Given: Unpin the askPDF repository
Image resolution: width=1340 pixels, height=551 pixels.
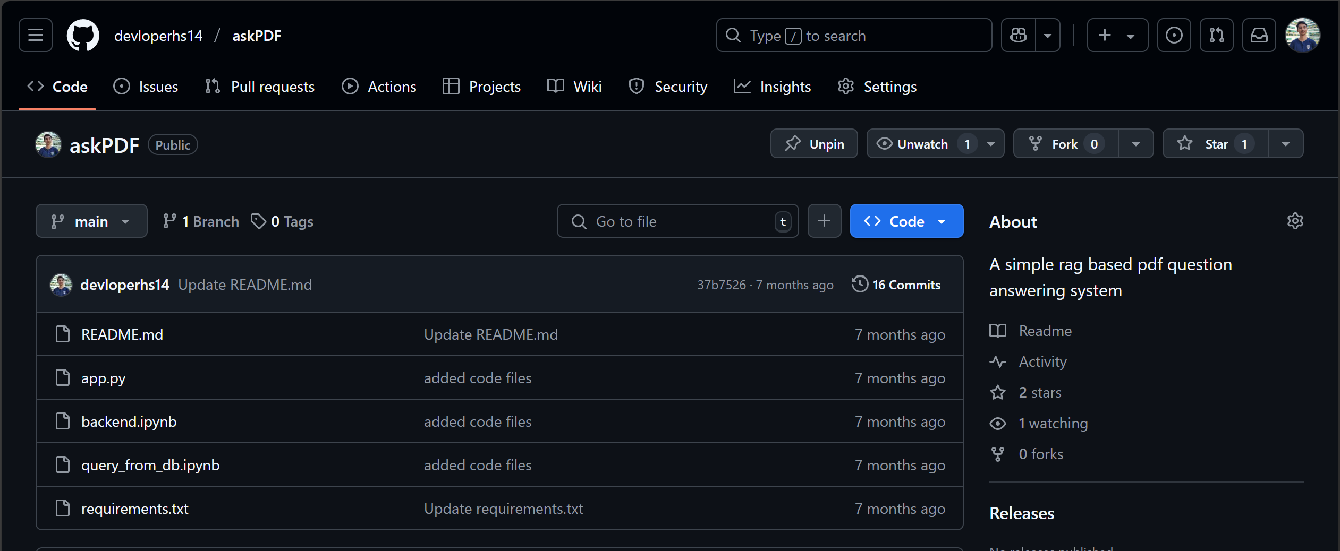Looking at the screenshot, I should [814, 143].
